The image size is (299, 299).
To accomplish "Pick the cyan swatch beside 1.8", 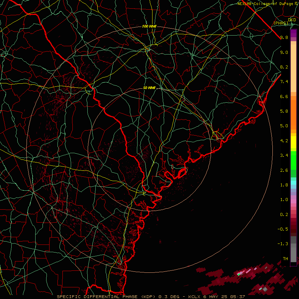I will [293, 183].
